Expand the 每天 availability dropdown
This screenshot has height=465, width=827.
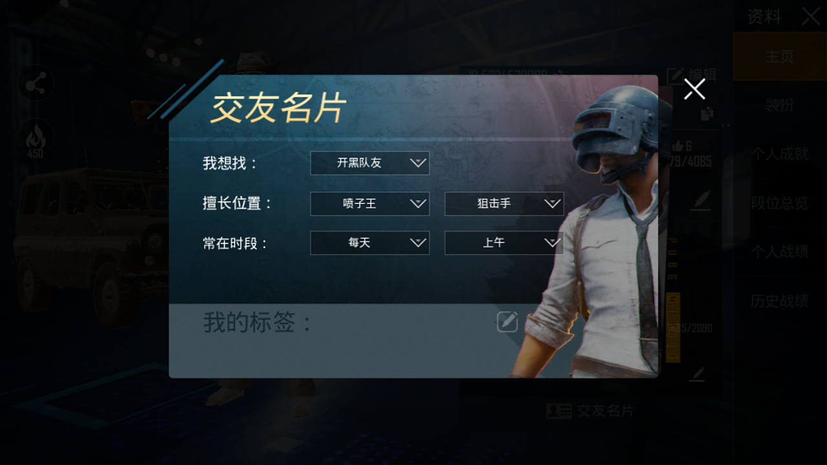pos(370,243)
